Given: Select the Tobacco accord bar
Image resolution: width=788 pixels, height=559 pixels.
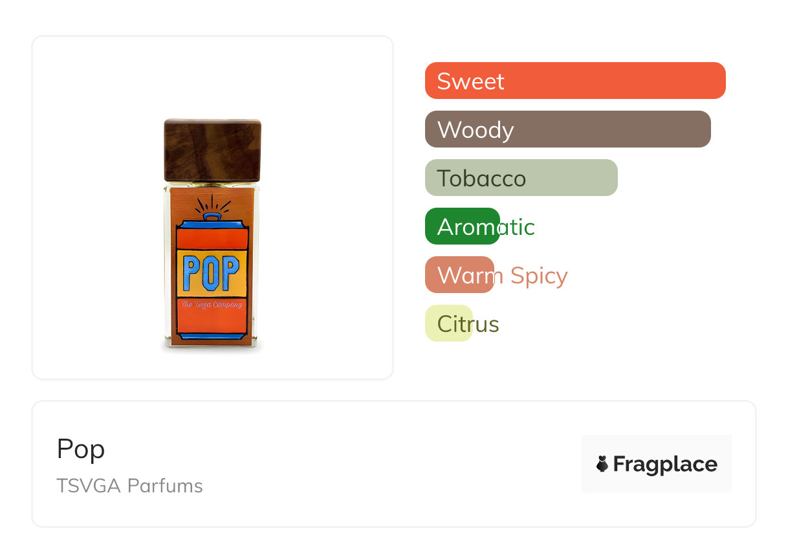Looking at the screenshot, I should [521, 178].
